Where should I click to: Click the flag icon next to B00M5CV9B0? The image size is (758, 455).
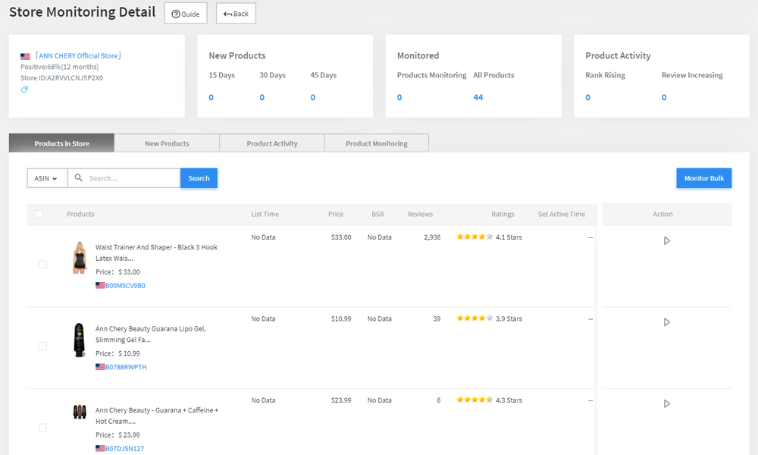point(100,285)
